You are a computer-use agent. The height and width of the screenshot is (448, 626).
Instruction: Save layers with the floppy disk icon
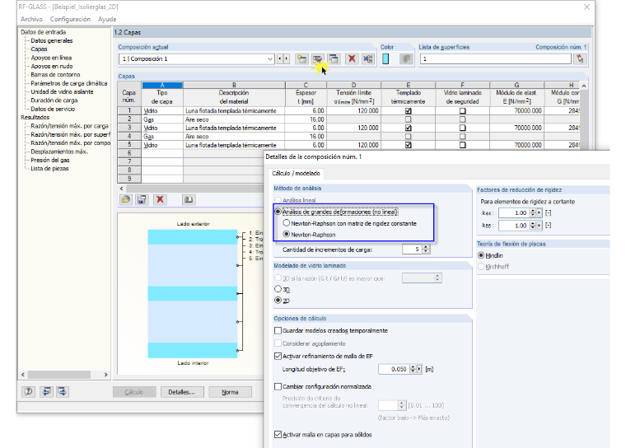tap(142, 199)
